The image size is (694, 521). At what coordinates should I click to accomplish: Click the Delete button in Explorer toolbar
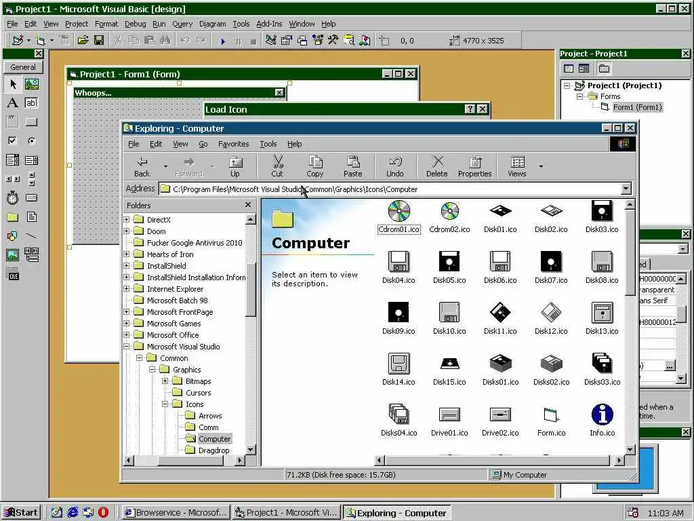point(437,167)
